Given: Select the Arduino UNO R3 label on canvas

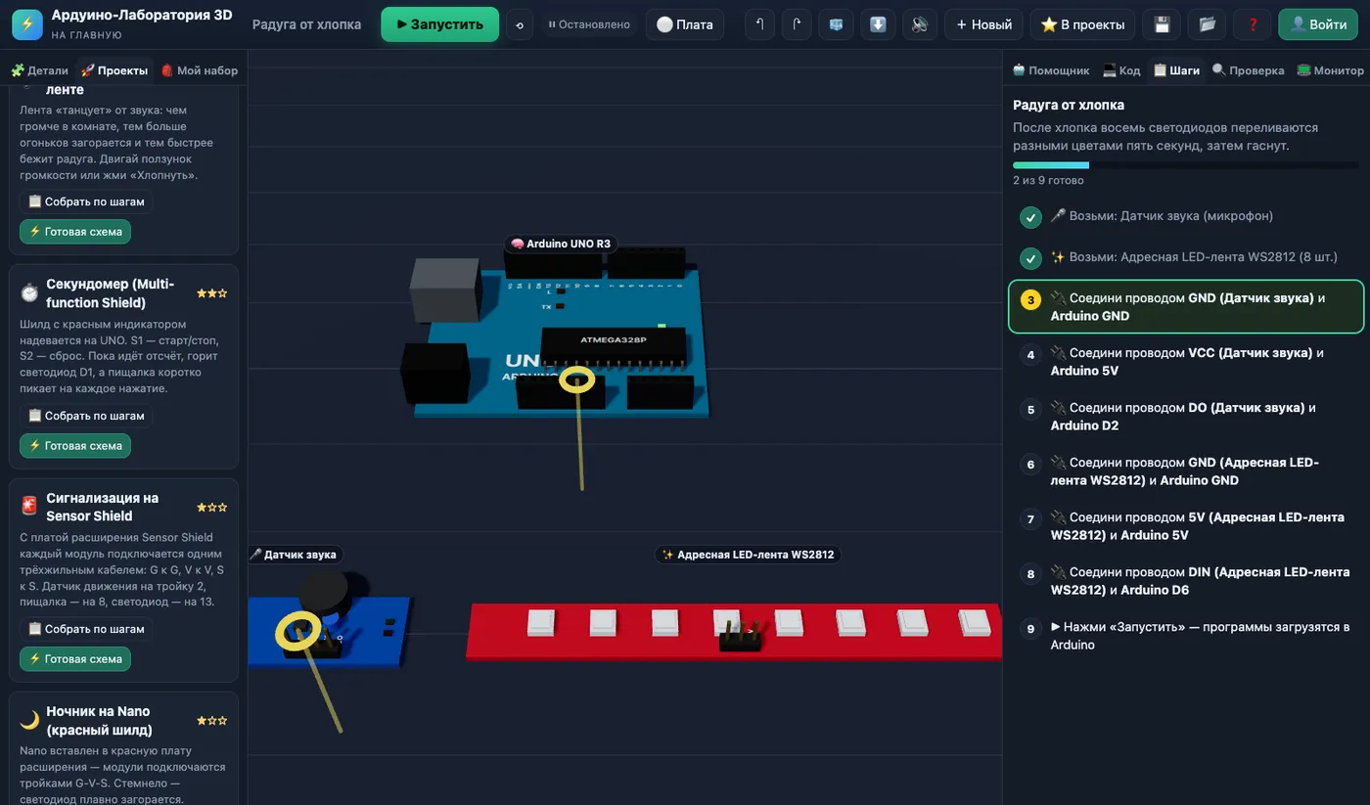Looking at the screenshot, I should [563, 244].
